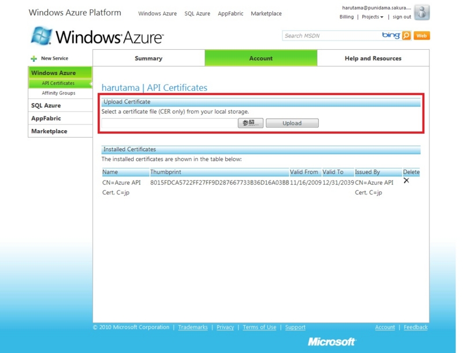This screenshot has width=463, height=353.
Task: Open Windows Azure in top navigation
Action: tap(157, 13)
